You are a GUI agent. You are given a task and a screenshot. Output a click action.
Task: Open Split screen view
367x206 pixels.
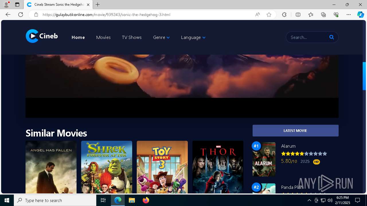298,15
